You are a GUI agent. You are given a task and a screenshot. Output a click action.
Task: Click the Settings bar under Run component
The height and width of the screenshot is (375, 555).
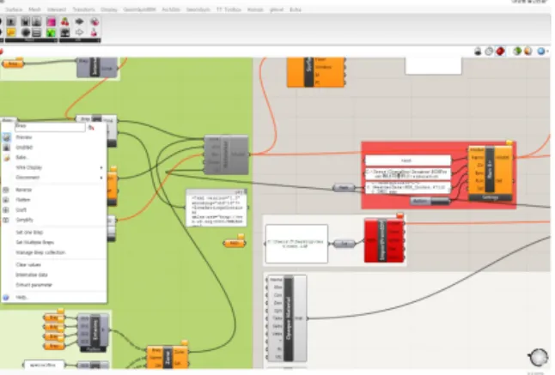click(x=491, y=198)
